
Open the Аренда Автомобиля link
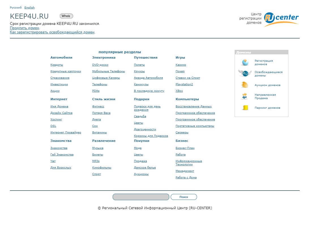pyautogui.click(x=148, y=78)
